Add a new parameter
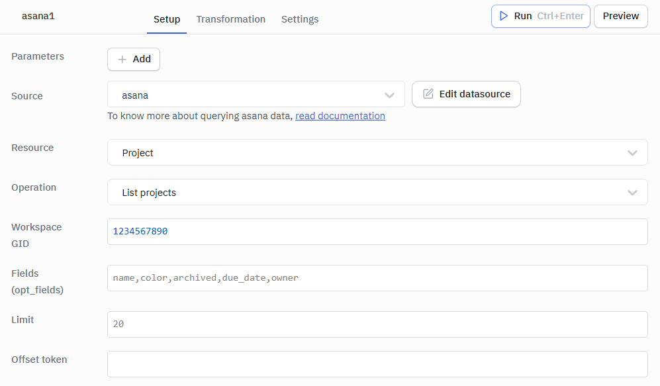This screenshot has width=660, height=386. 134,60
